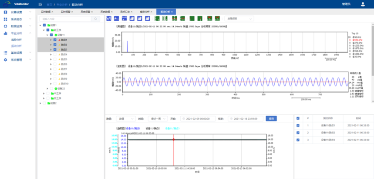Viewport: 374px width, 179px height.
Task: Click the green folder icon of 线路1
Action: (49, 25)
